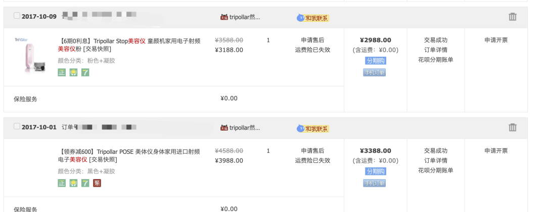Click green 正 badge under Tripollar Stop item
Viewport: 546px width, 212px height.
click(x=62, y=72)
